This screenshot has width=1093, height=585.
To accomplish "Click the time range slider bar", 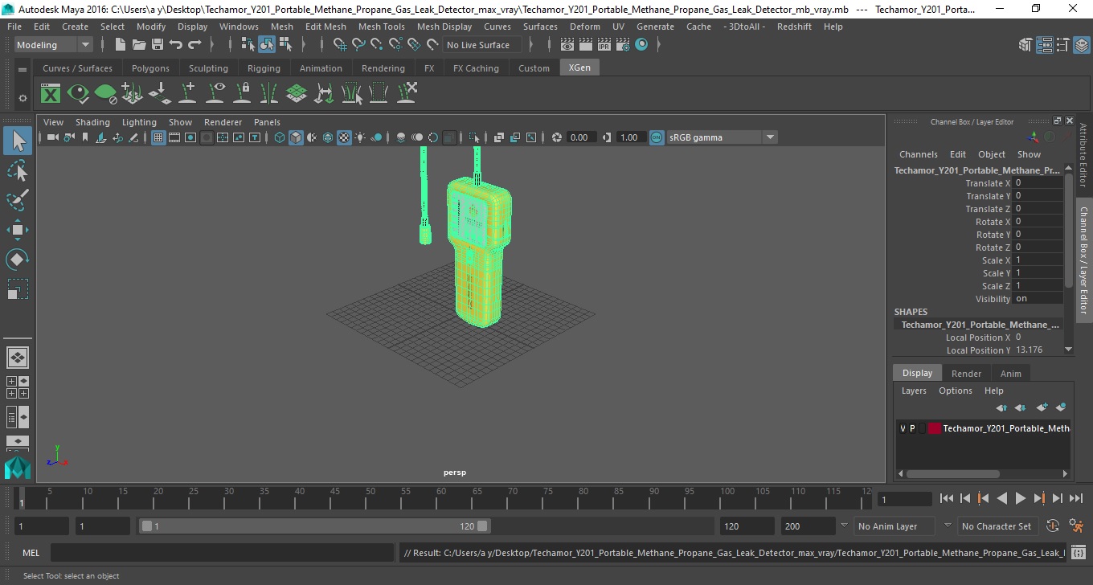I will click(x=314, y=526).
